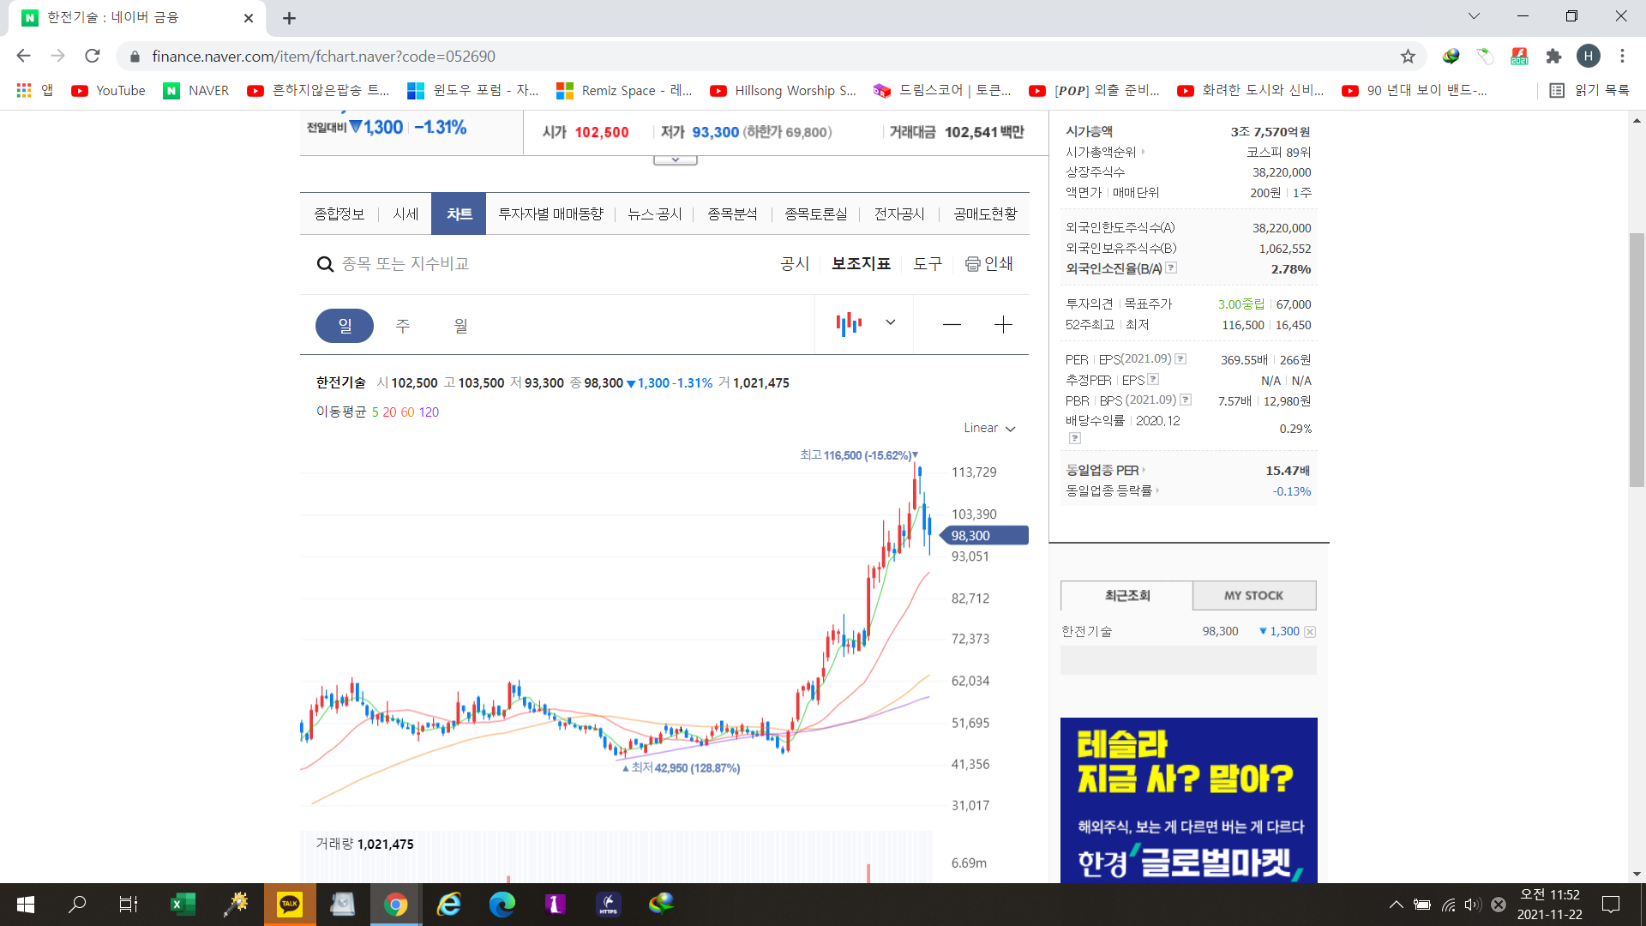1646x926 pixels.
Task: Close the 한전기술 browser tab
Action: [x=249, y=18]
